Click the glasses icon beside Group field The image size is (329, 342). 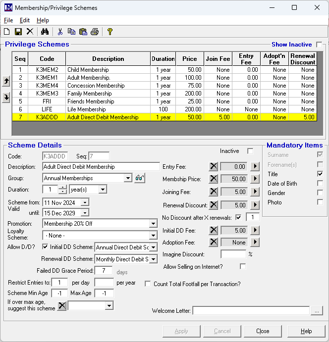139,178
